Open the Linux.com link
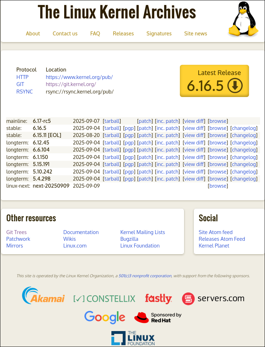Image resolution: width=265 pixels, height=347 pixels. (75, 246)
